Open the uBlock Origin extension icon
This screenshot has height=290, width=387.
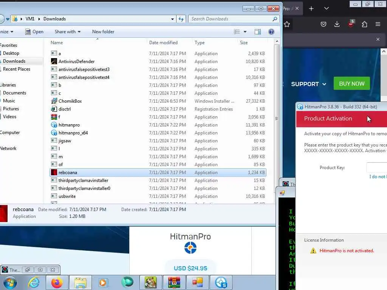click(351, 24)
